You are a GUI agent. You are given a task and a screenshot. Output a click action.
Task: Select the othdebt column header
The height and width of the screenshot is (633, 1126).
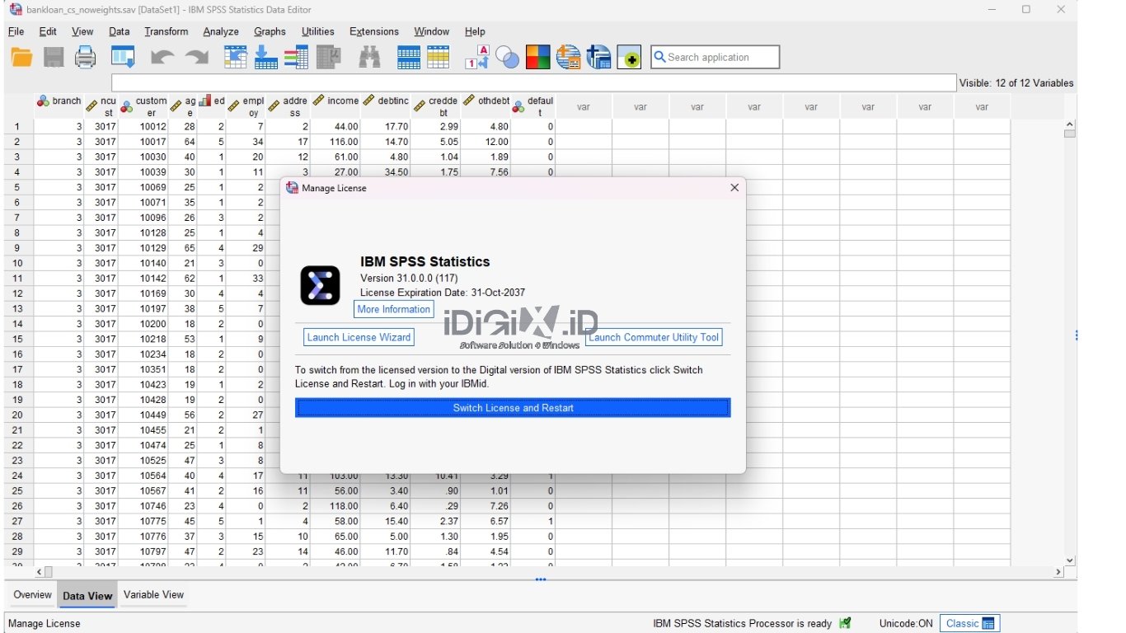pos(486,106)
